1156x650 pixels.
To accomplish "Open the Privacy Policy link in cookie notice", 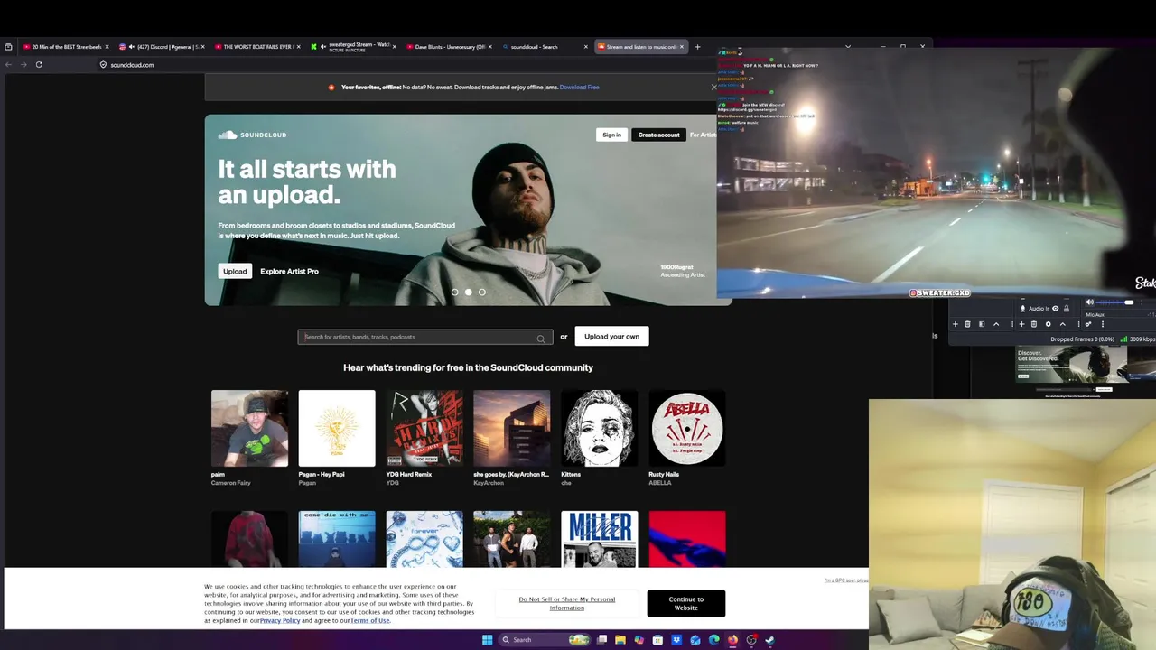I will [280, 620].
